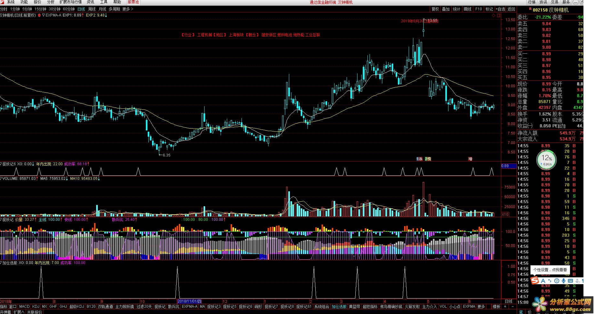Open the 报价 menu
The width and height of the screenshot is (594, 314).
[38, 2]
